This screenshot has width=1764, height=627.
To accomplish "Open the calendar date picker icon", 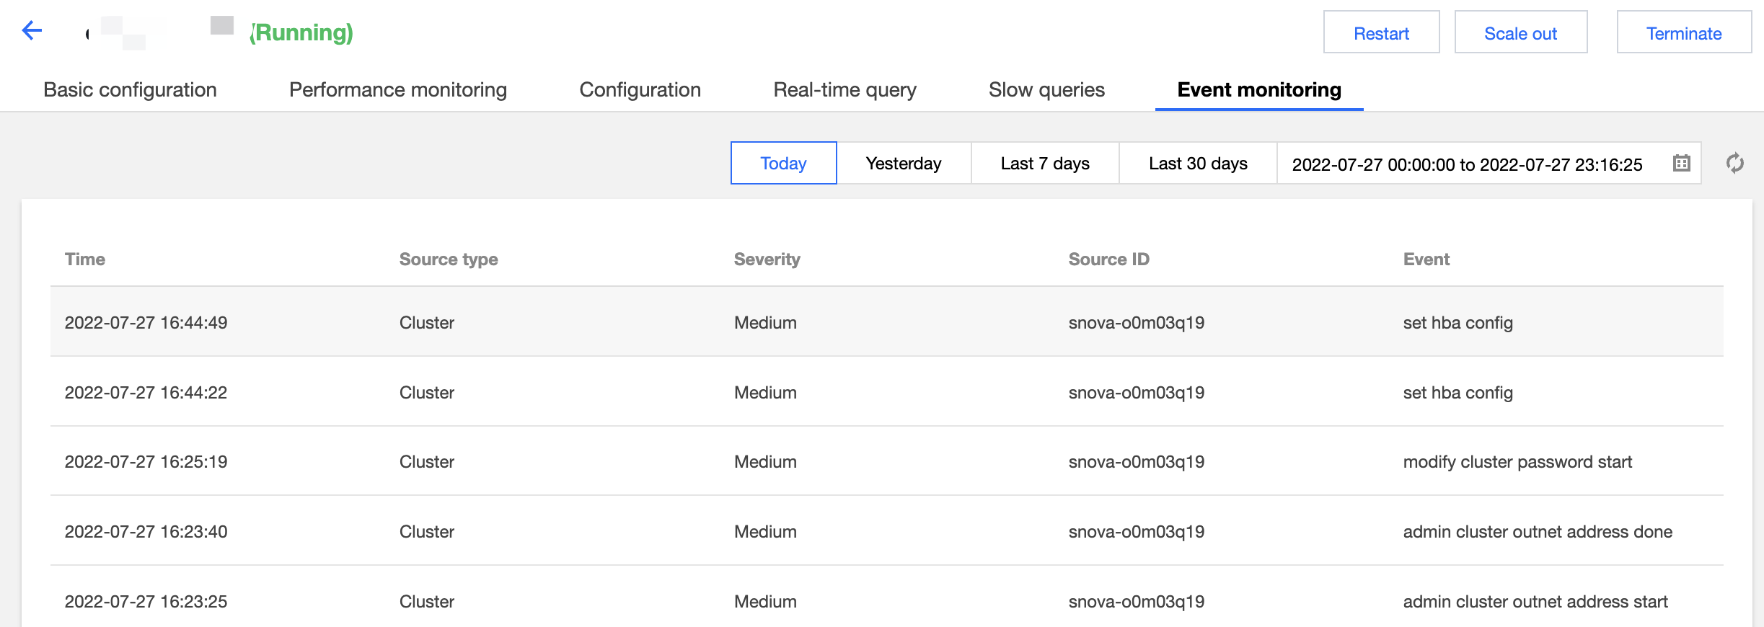I will [x=1681, y=163].
